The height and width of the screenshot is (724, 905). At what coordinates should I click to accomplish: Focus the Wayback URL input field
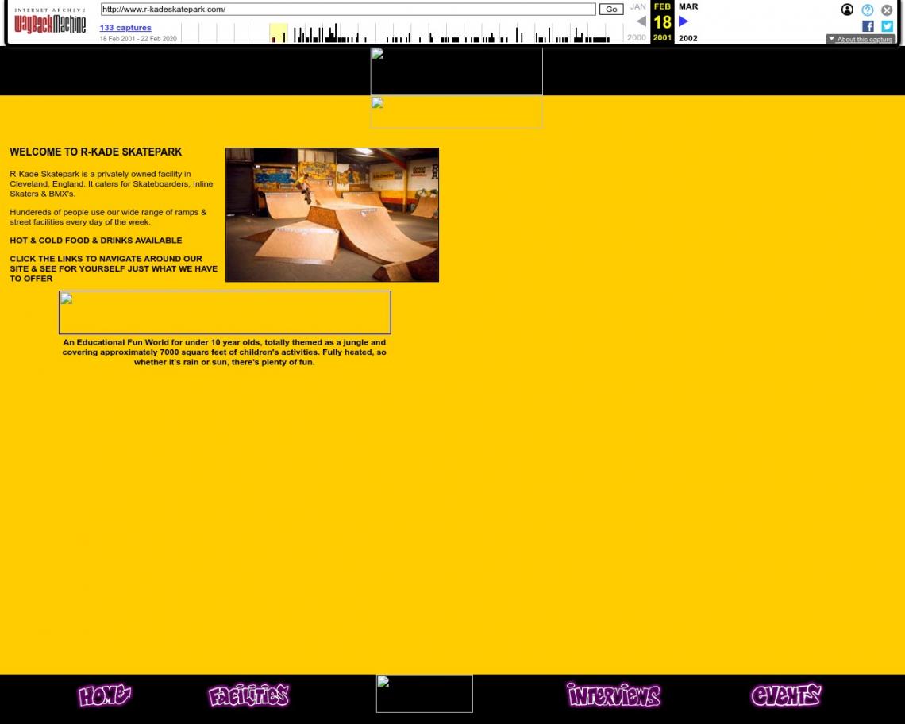click(348, 10)
